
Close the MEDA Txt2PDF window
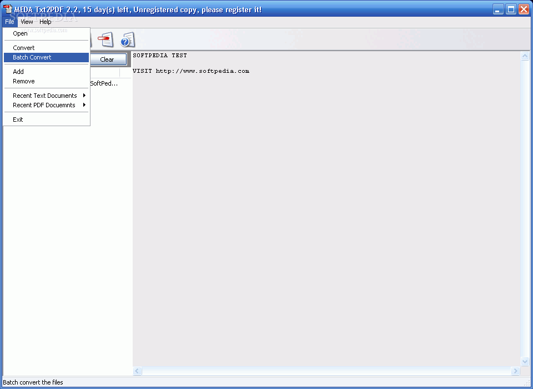pyautogui.click(x=524, y=9)
